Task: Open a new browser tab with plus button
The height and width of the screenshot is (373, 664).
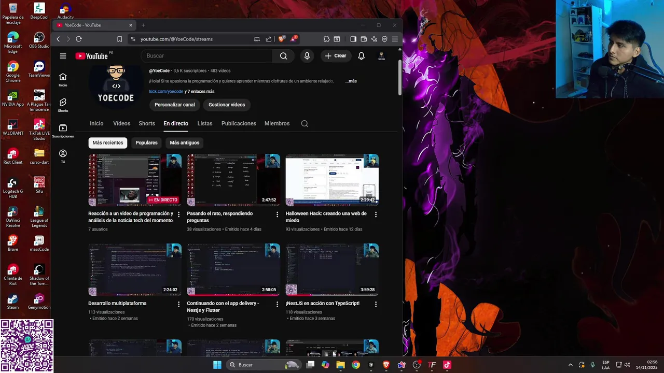Action: point(144,25)
